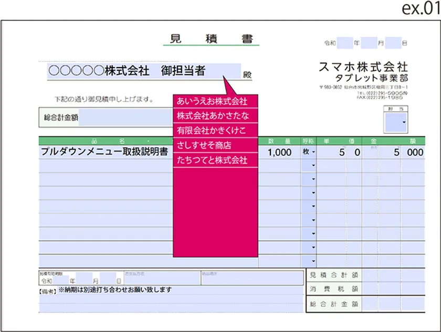Image resolution: width=441 pixels, height=332 pixels.
Task: Click the TEL number line under the address
Action: [x=382, y=93]
